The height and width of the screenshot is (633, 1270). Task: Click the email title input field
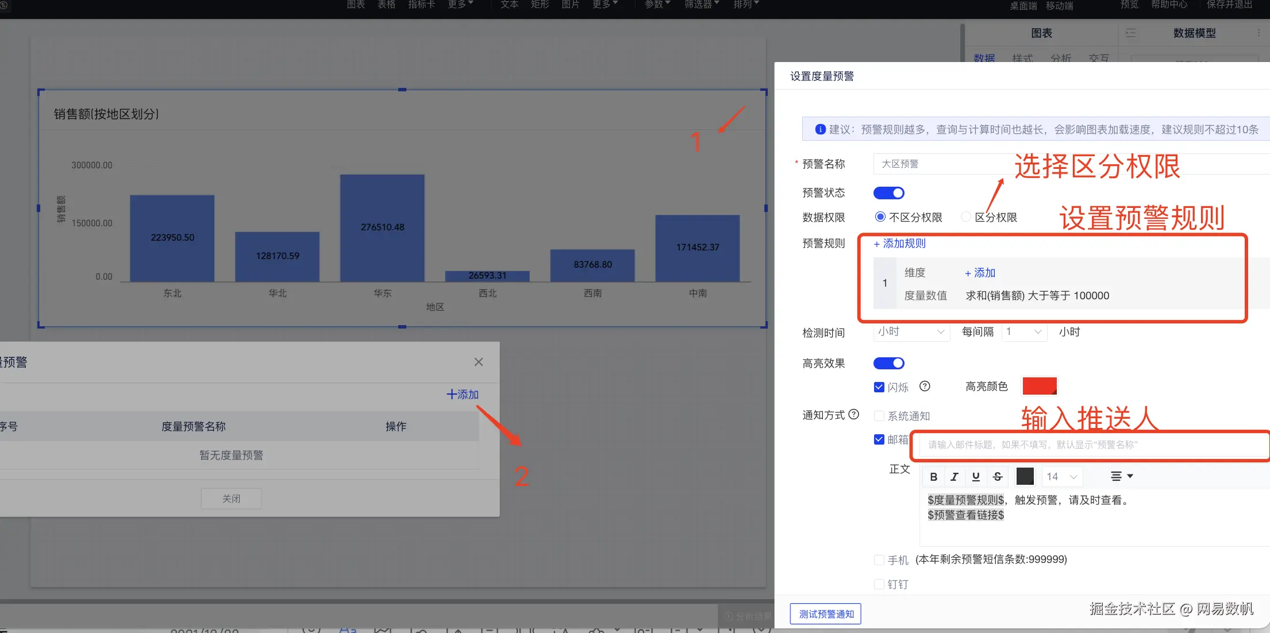(x=1092, y=445)
